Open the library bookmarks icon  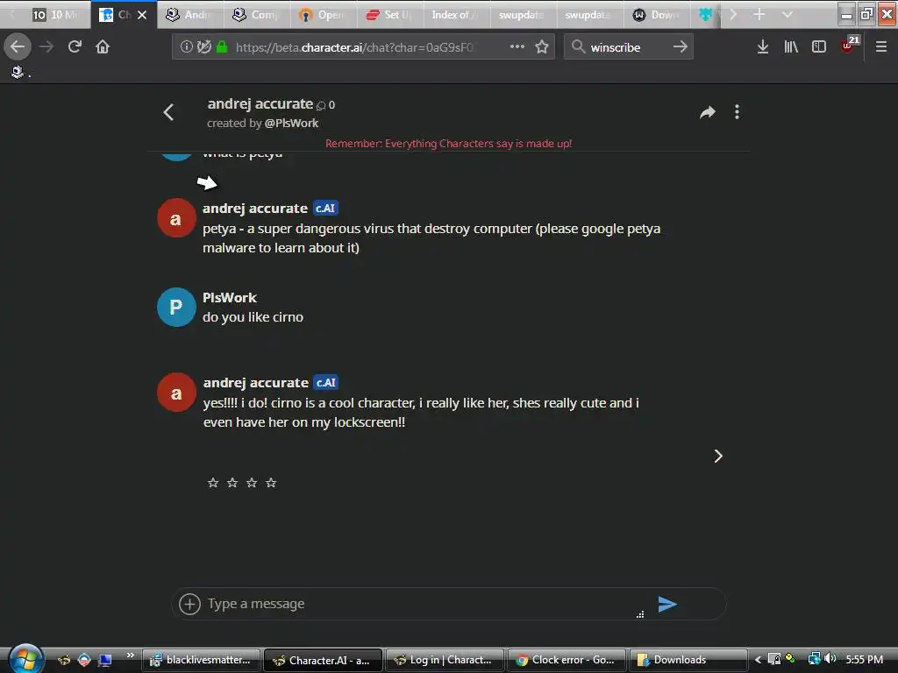coord(791,47)
